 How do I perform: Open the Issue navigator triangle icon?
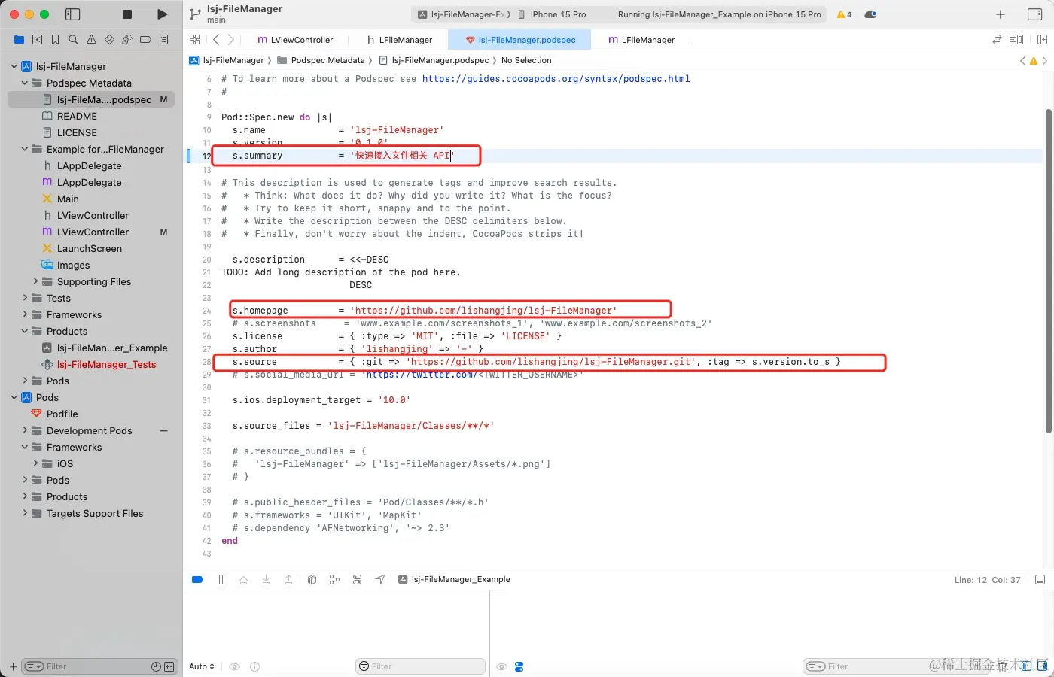(91, 39)
